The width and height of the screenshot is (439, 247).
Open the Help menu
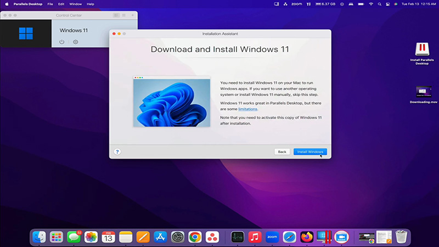coord(91,4)
